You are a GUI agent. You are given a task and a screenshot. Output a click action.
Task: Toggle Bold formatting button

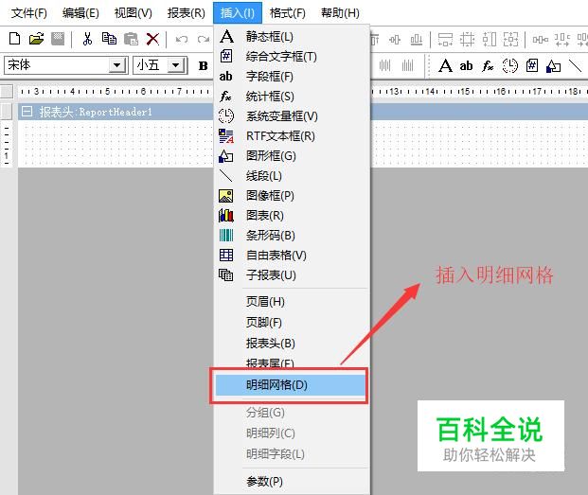(x=204, y=66)
